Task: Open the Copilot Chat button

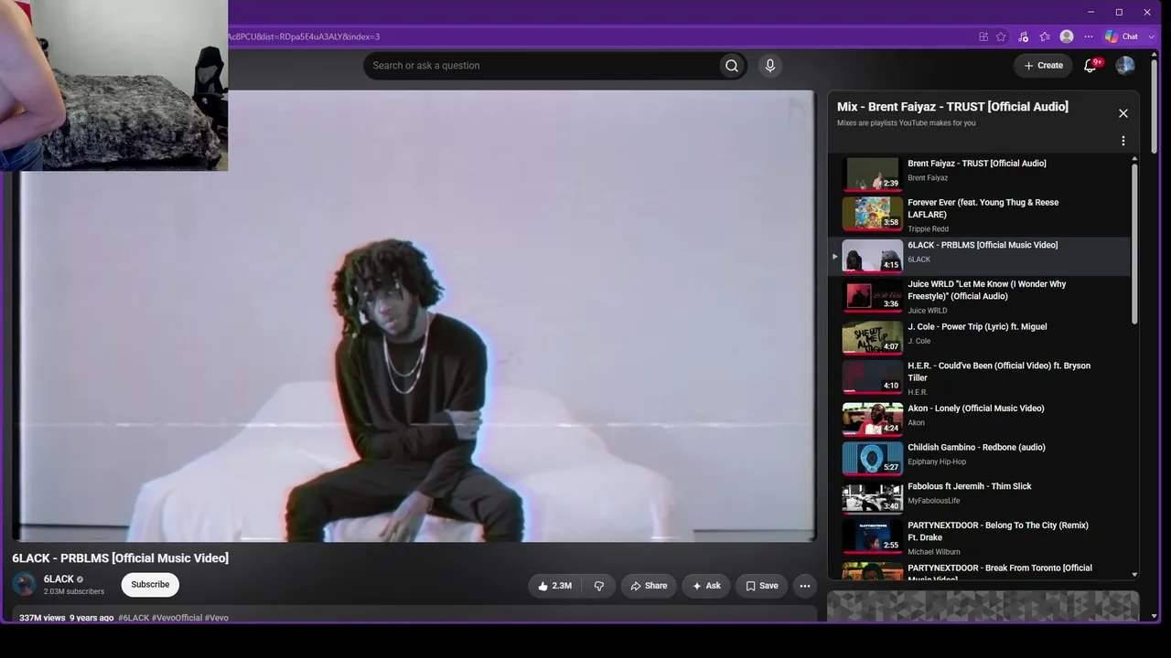Action: 1122,37
